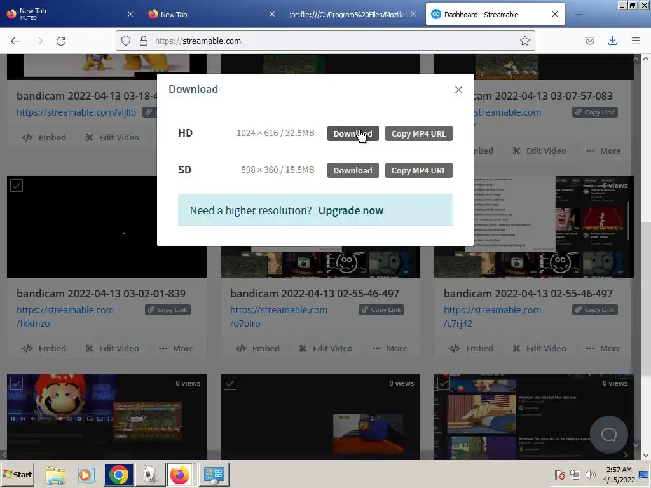Open the Pocket save icon
The height and width of the screenshot is (488, 651).
coord(589,41)
